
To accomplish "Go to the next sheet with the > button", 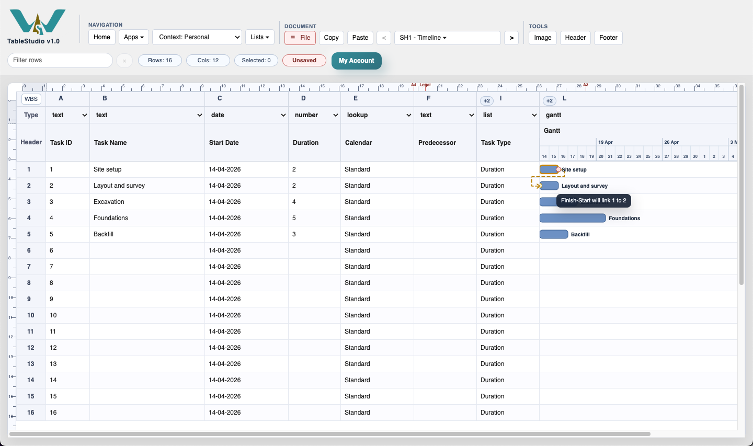I will point(511,38).
